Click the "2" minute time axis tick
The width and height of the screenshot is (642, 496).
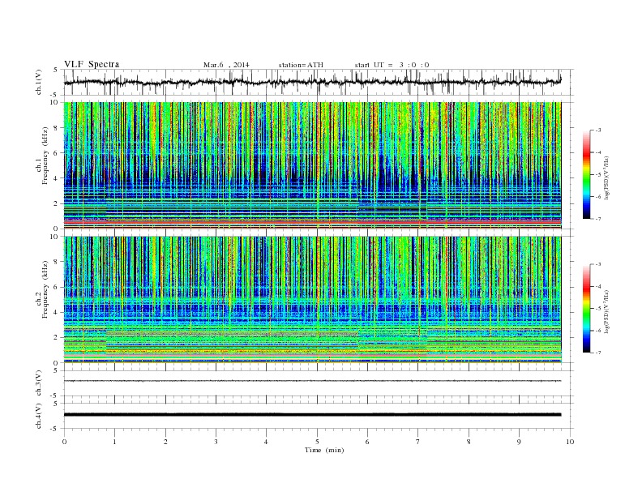tap(165, 442)
